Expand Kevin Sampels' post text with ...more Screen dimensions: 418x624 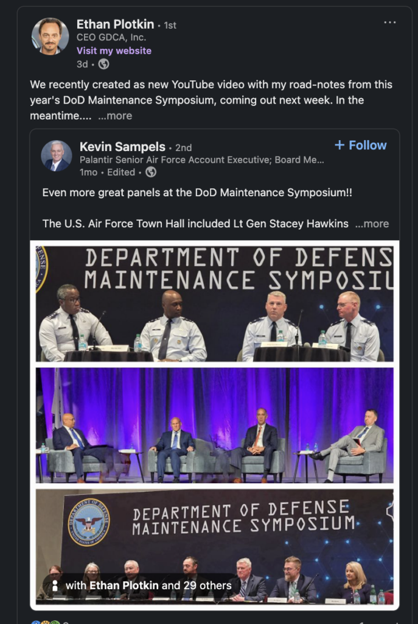pos(372,224)
